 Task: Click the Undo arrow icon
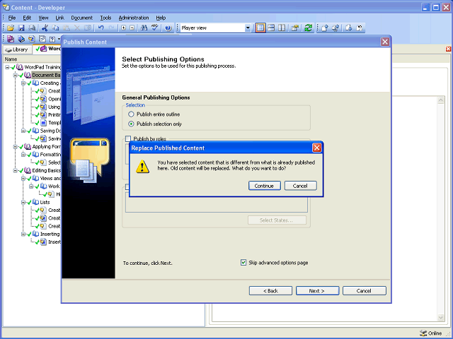click(101, 28)
